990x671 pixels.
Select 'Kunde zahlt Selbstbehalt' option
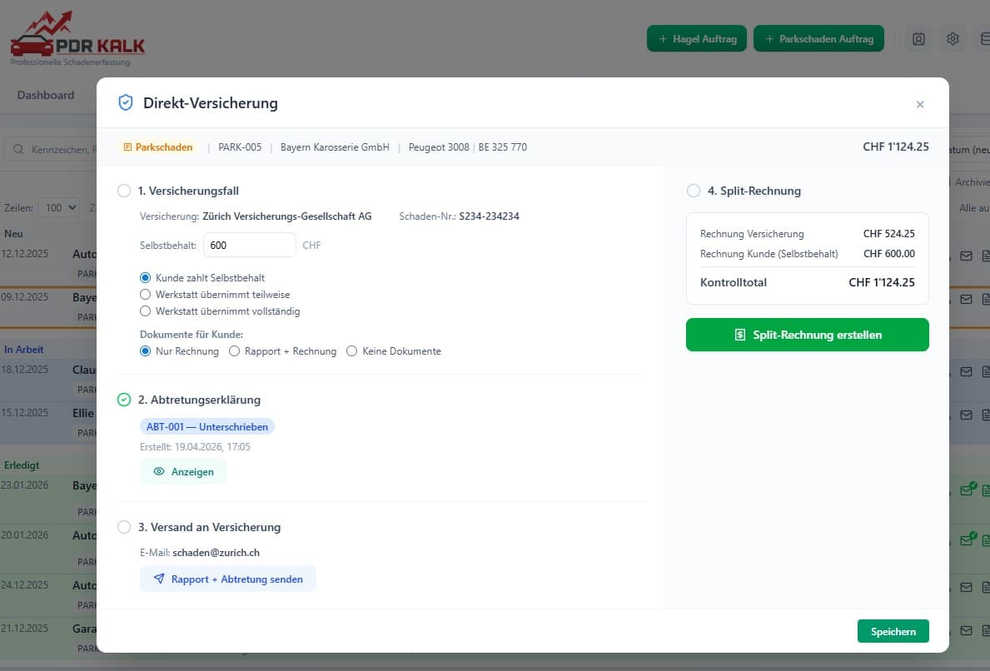[146, 278]
